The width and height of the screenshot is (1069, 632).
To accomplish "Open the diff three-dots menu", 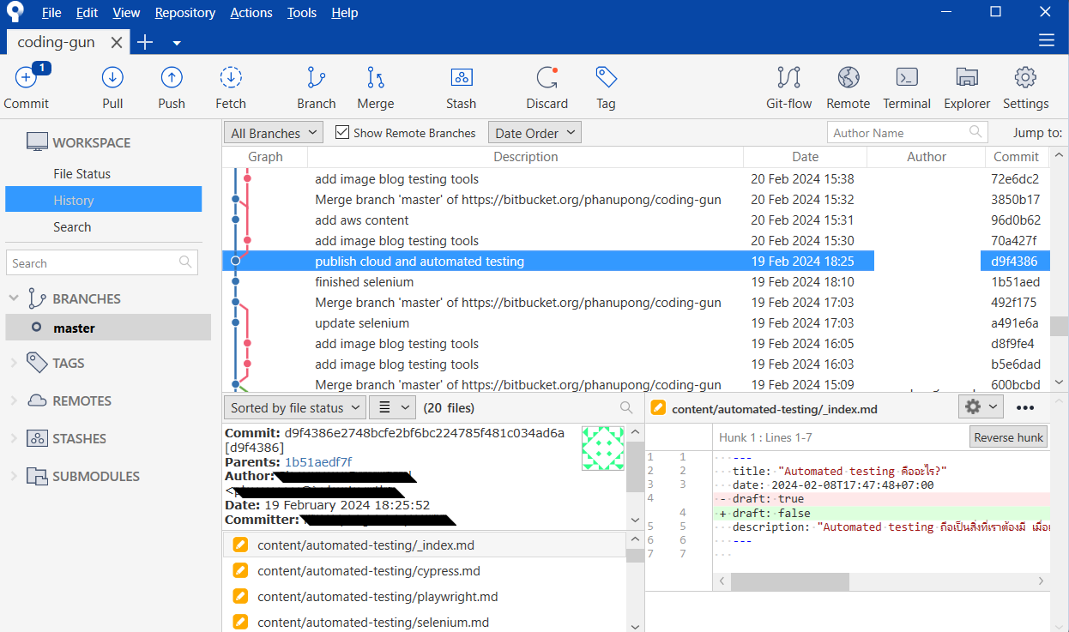I will point(1025,407).
